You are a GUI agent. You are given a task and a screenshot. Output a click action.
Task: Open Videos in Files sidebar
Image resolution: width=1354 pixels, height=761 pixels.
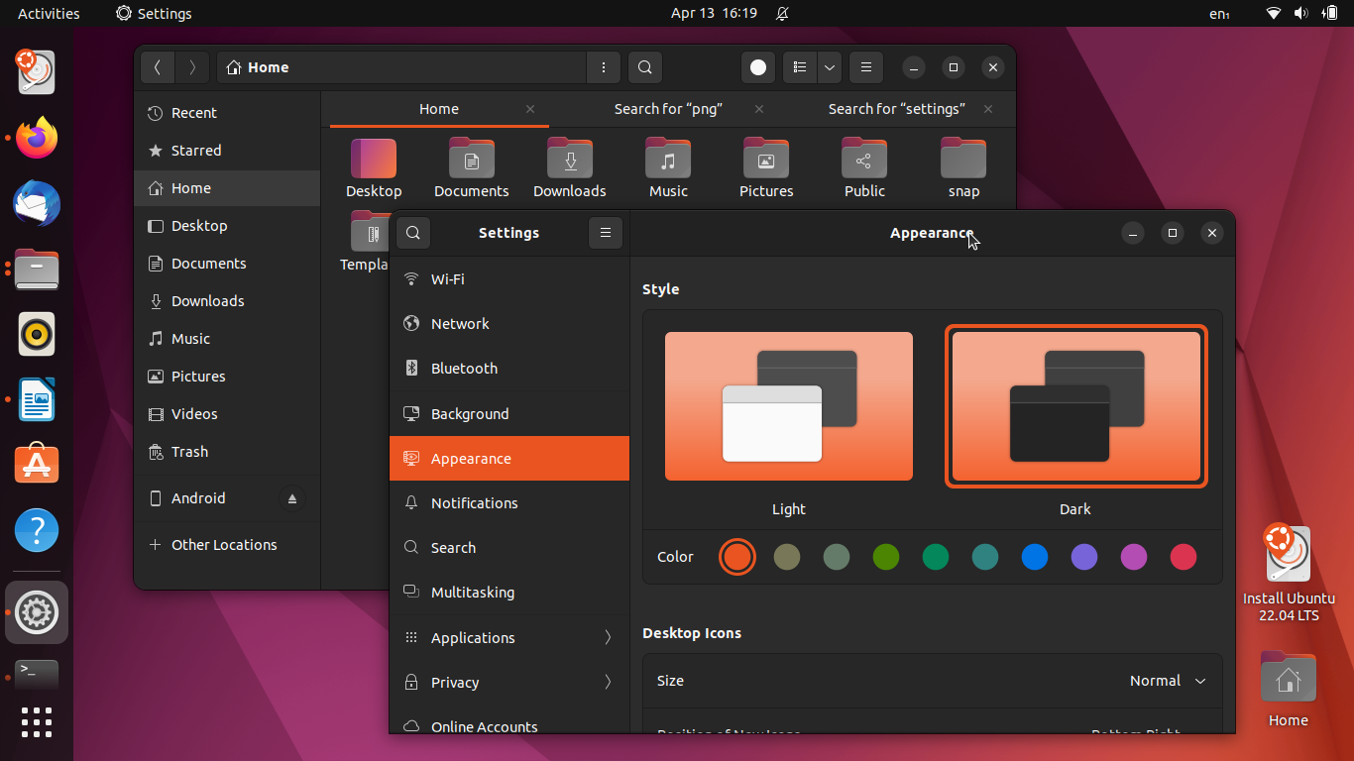pos(227,414)
